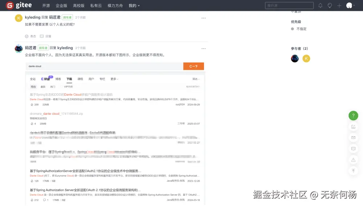Select the C知道 tab in the embedded screenshot

46,79
